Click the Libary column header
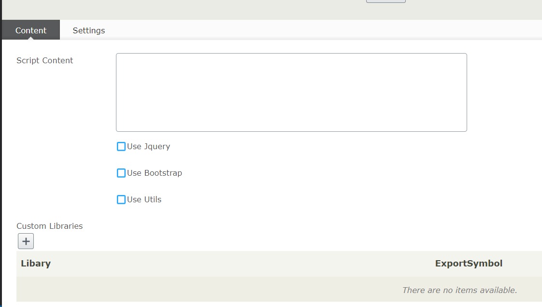The height and width of the screenshot is (307, 542). [x=36, y=264]
